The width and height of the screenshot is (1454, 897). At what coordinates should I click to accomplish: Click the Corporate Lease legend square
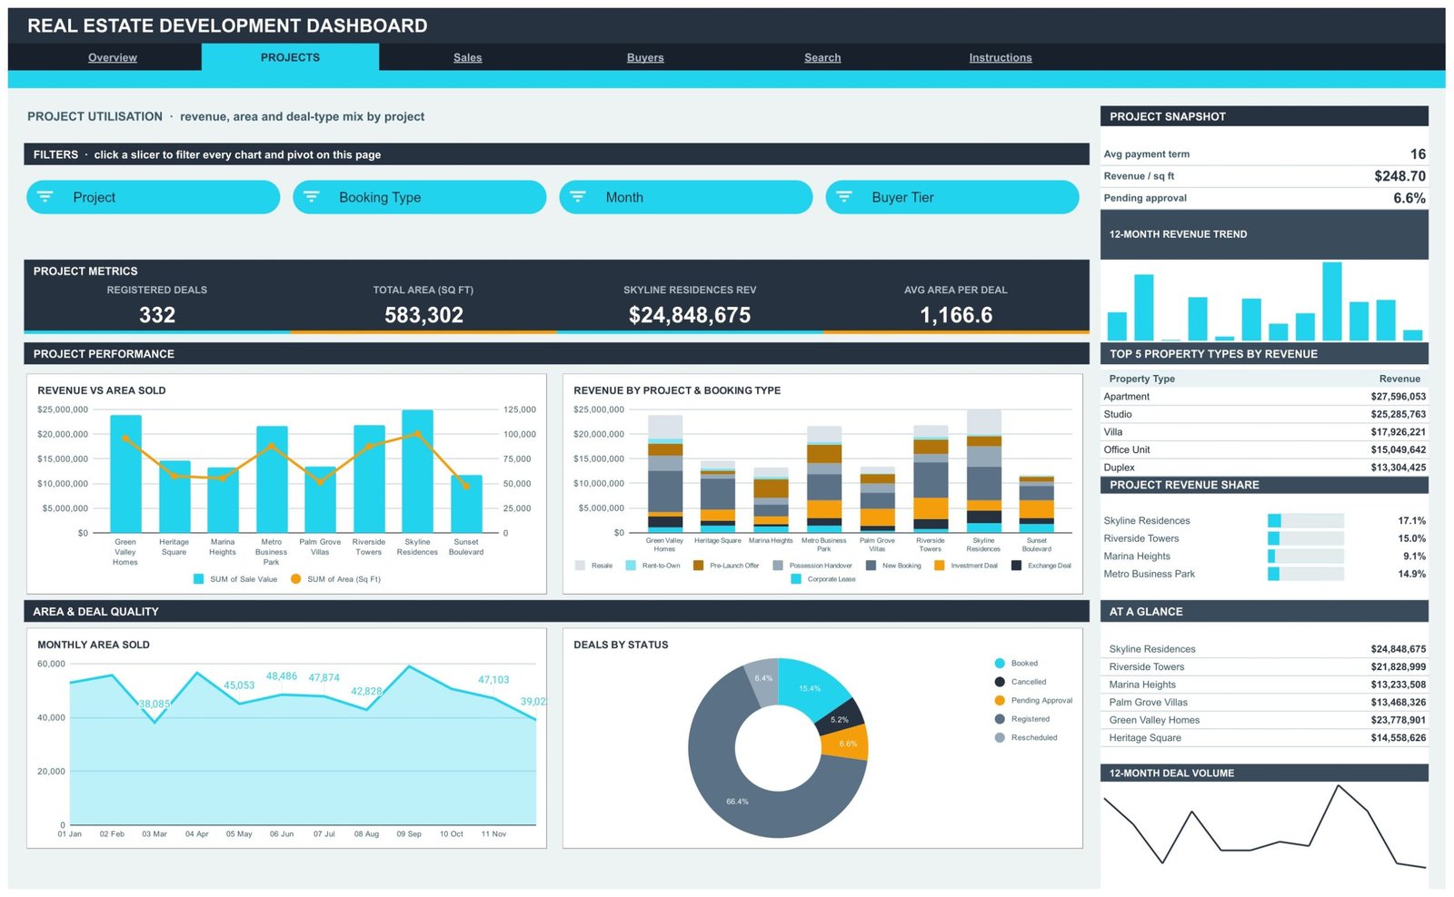point(796,579)
